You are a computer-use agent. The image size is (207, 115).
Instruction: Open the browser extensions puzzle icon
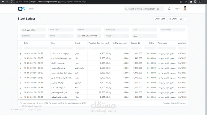pyautogui.click(x=191, y=2)
